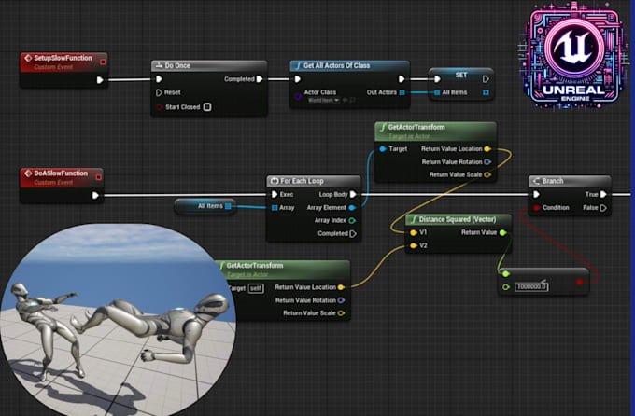Click Branch True output pin
This screenshot has width=635, height=416.
603,194
